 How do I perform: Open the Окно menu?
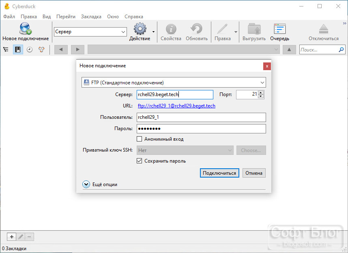coord(113,17)
